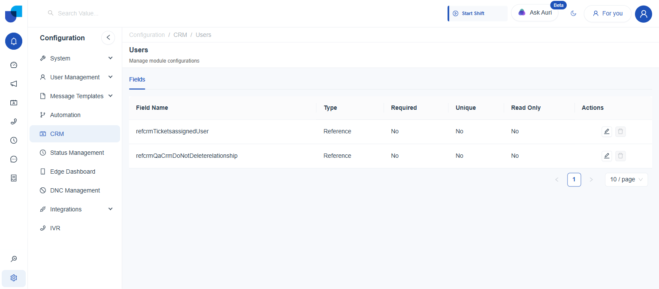Collapse the Configuration side panel
Image resolution: width=659 pixels, height=289 pixels.
click(108, 38)
